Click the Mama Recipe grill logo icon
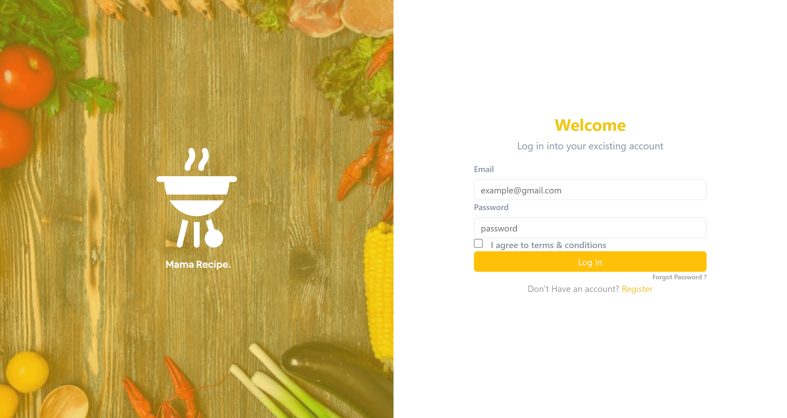Viewport: 787px width, 418px height. (x=197, y=198)
